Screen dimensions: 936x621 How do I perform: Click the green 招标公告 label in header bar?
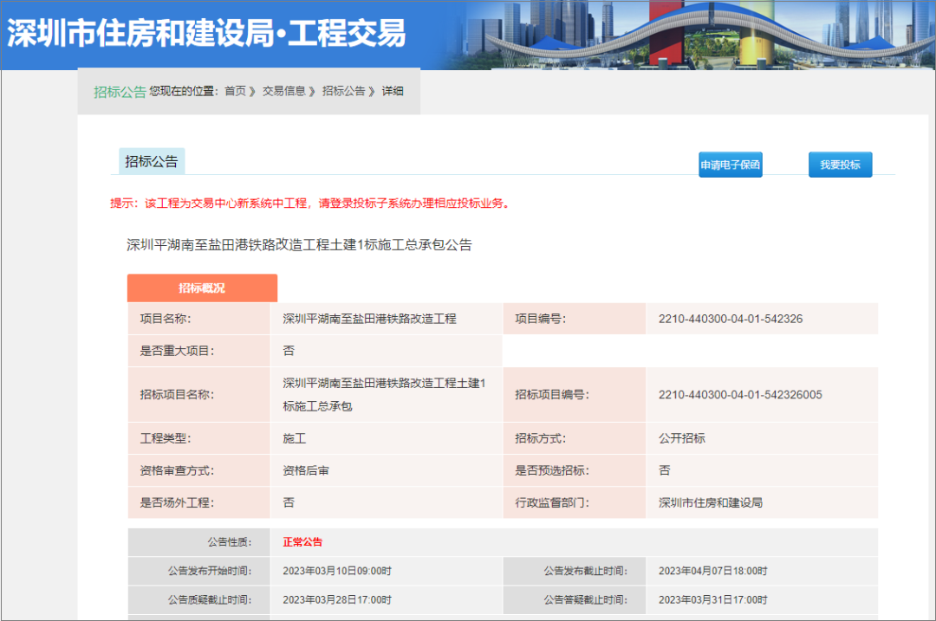[120, 92]
